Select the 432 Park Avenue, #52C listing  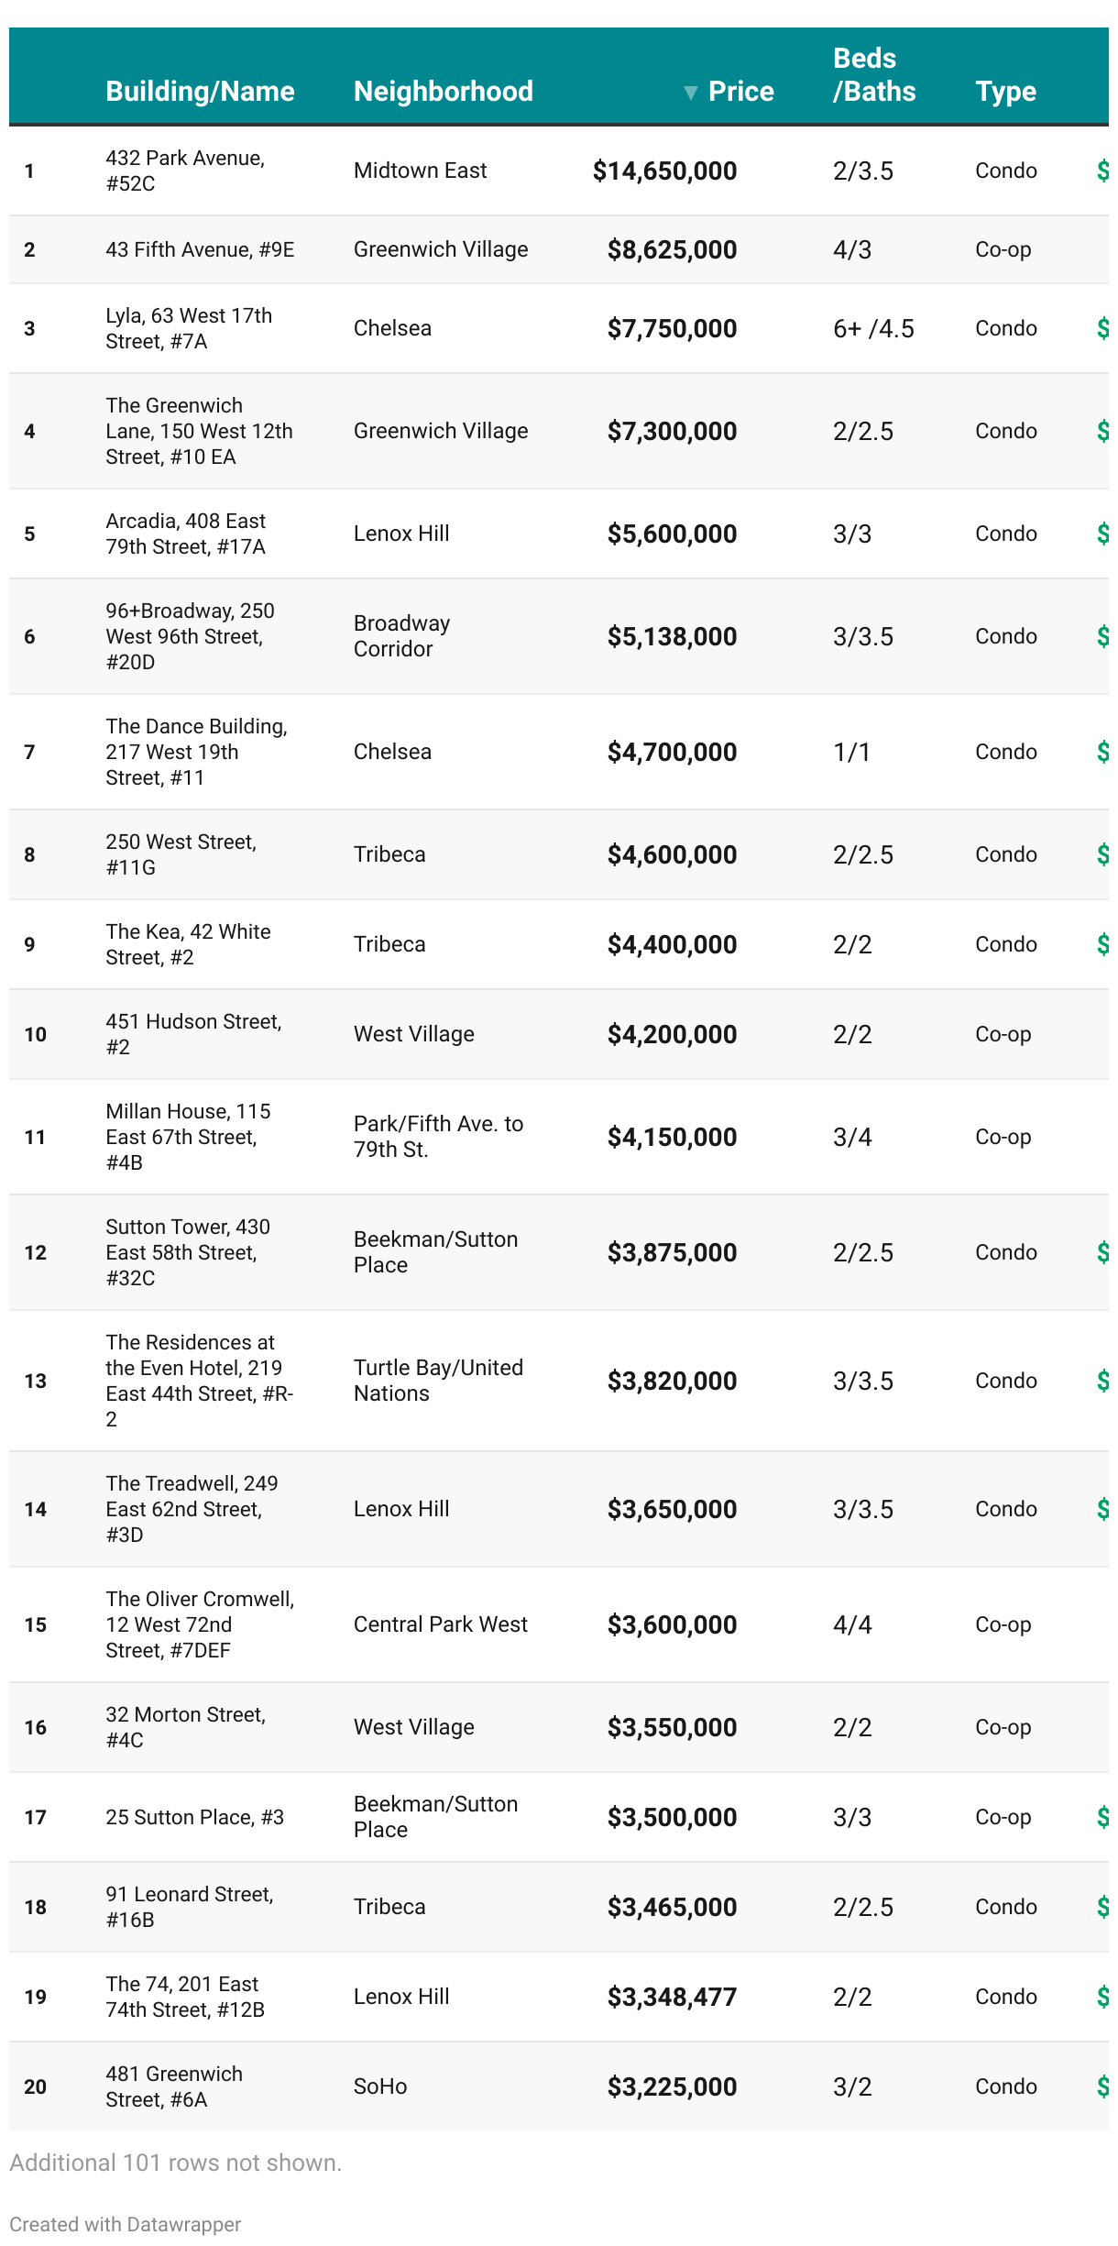pos(185,171)
